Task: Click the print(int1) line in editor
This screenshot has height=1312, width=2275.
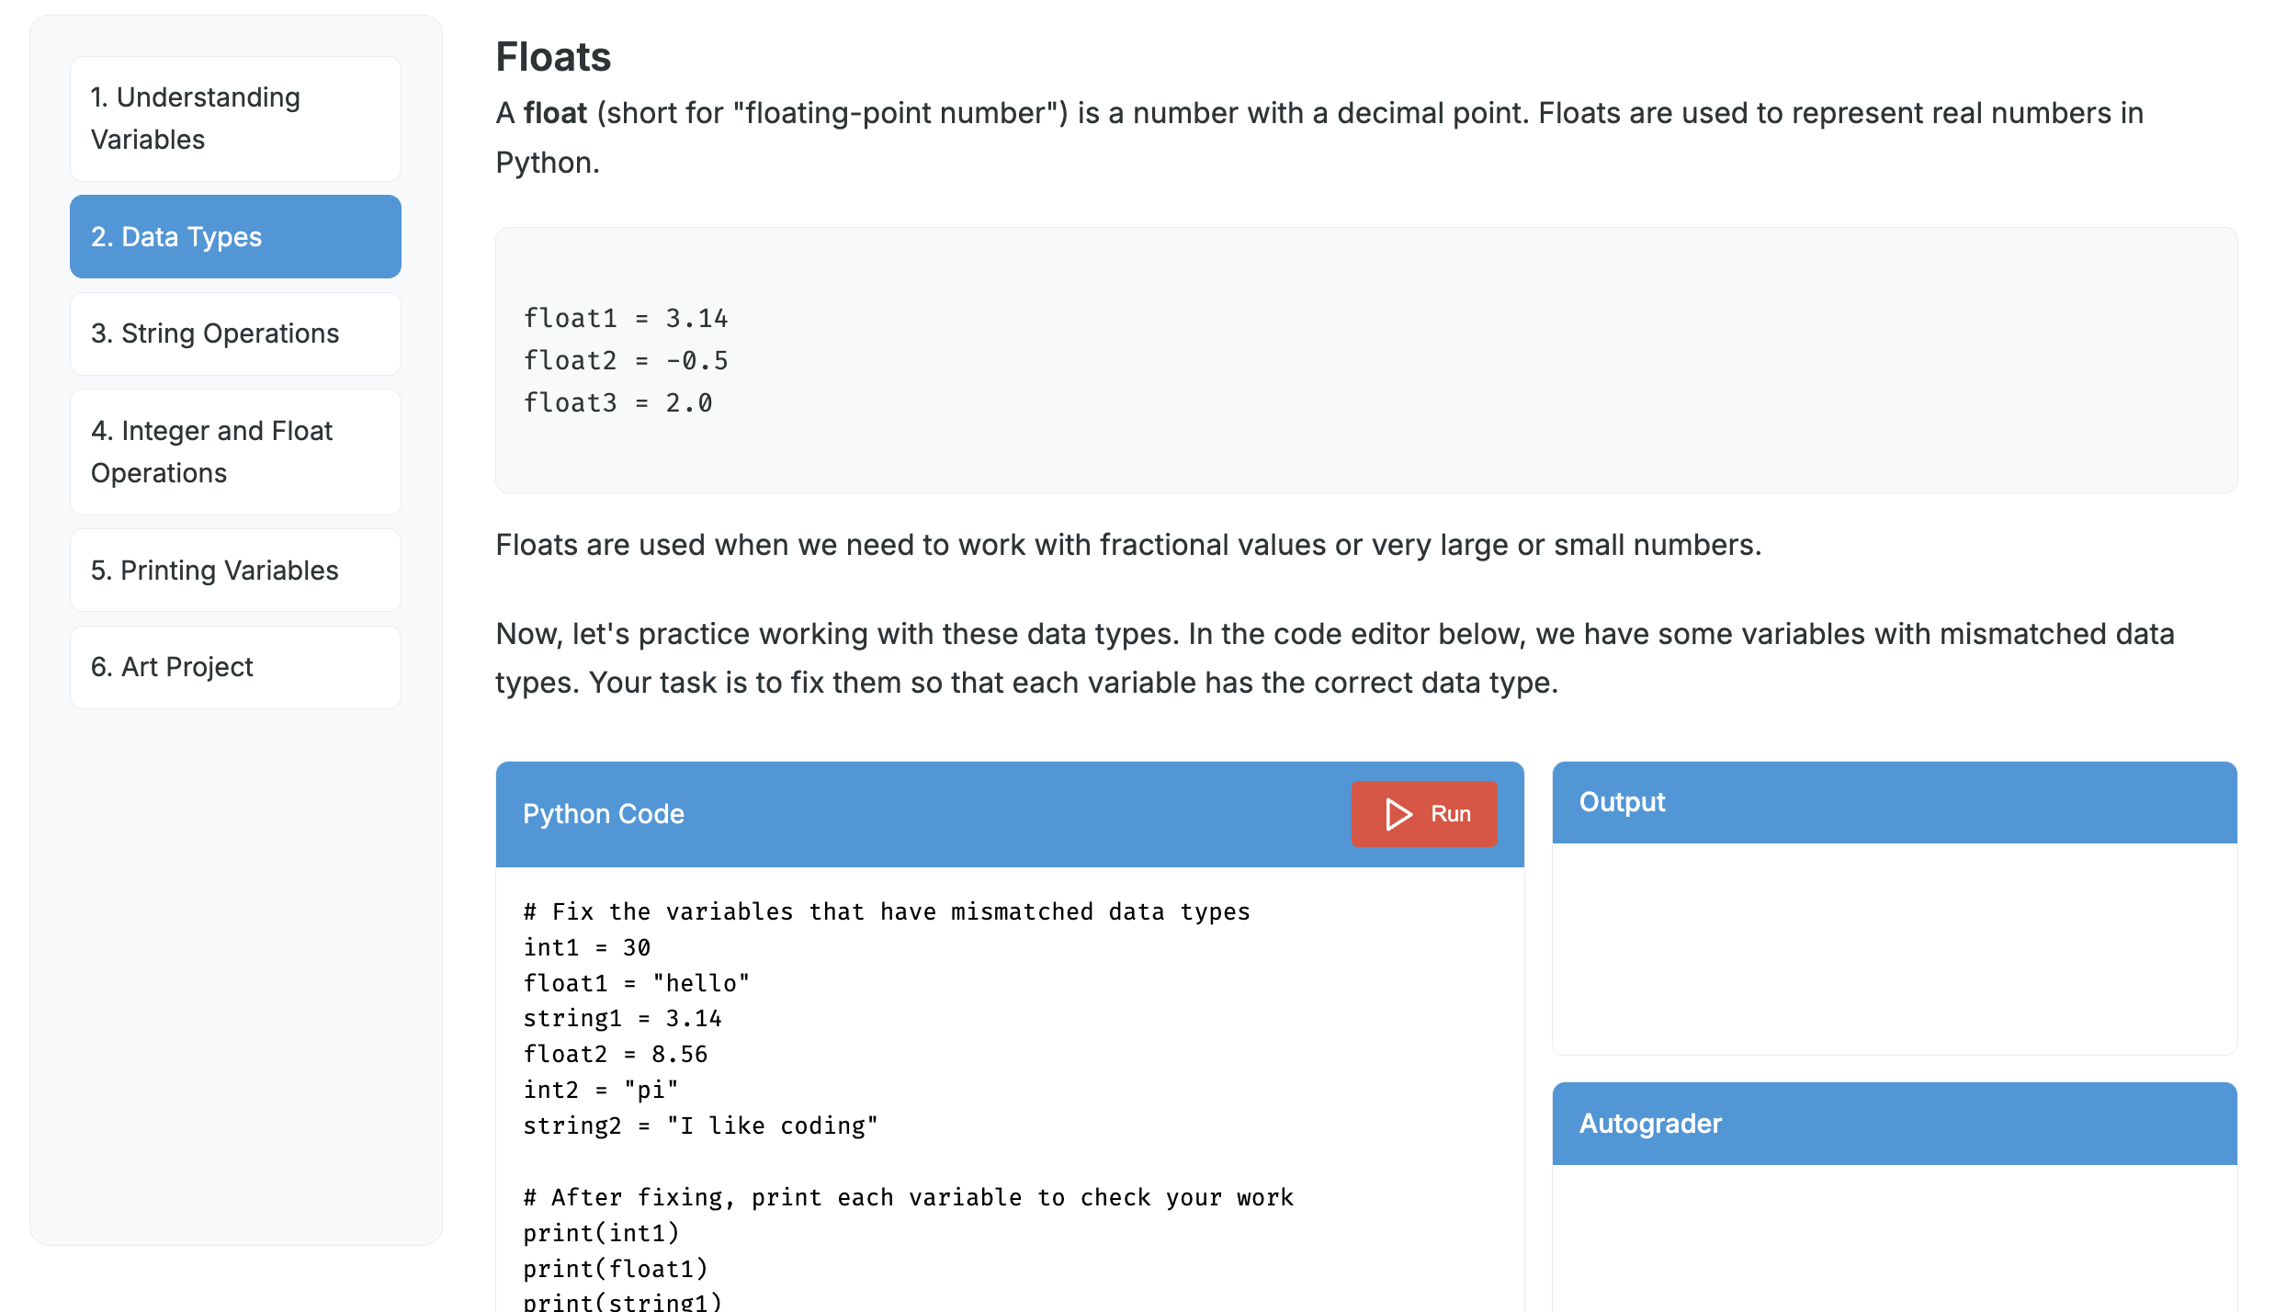Action: pyautogui.click(x=602, y=1232)
